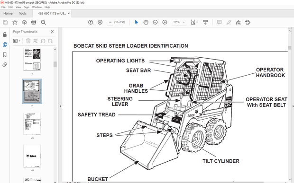Open the View menu
Viewport: 294px width, 183px height.
coord(18,7)
